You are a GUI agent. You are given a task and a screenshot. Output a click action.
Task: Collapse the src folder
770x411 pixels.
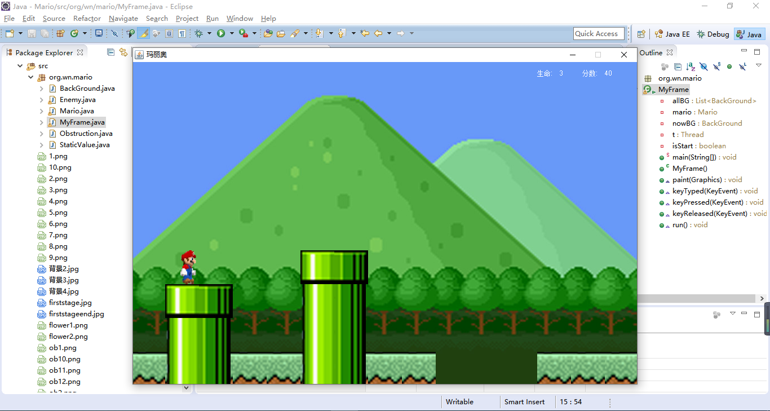[x=20, y=66]
